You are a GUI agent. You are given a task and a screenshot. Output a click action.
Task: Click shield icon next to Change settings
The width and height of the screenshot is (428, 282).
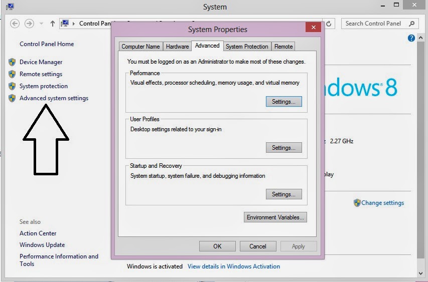[357, 203]
